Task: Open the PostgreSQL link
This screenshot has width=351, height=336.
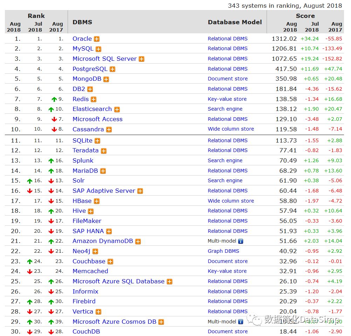Action: click(x=90, y=69)
